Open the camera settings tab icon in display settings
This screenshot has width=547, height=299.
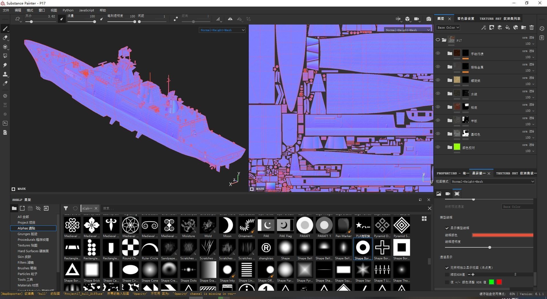[448, 194]
